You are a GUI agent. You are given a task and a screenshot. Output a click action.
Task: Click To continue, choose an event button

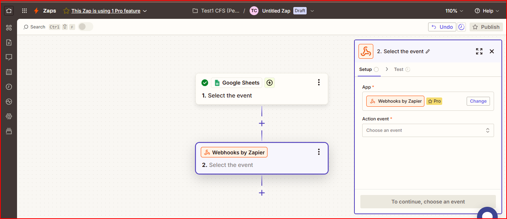pos(428,202)
